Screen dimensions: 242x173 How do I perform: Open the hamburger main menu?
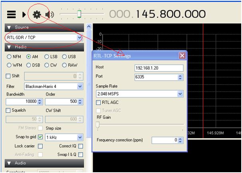11,14
